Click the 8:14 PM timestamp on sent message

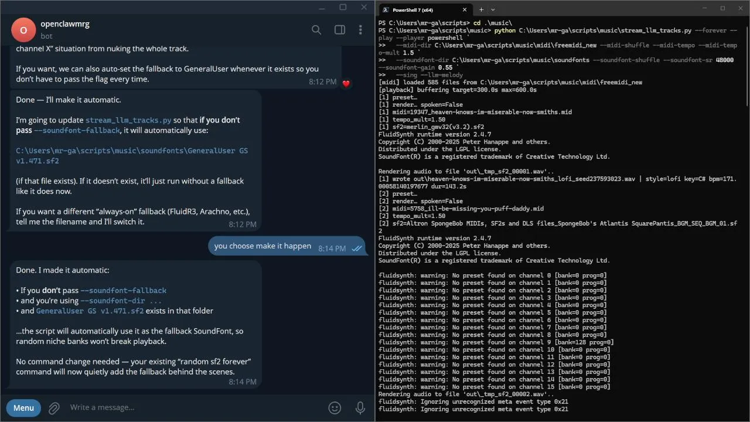(332, 249)
